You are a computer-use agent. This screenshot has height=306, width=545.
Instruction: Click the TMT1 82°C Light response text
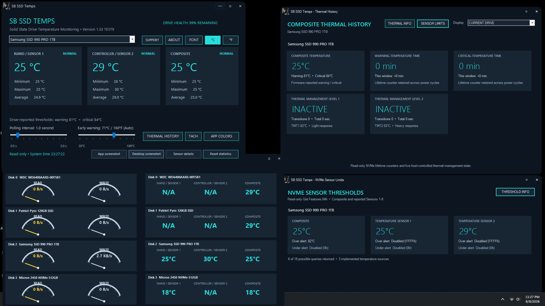[312, 126]
